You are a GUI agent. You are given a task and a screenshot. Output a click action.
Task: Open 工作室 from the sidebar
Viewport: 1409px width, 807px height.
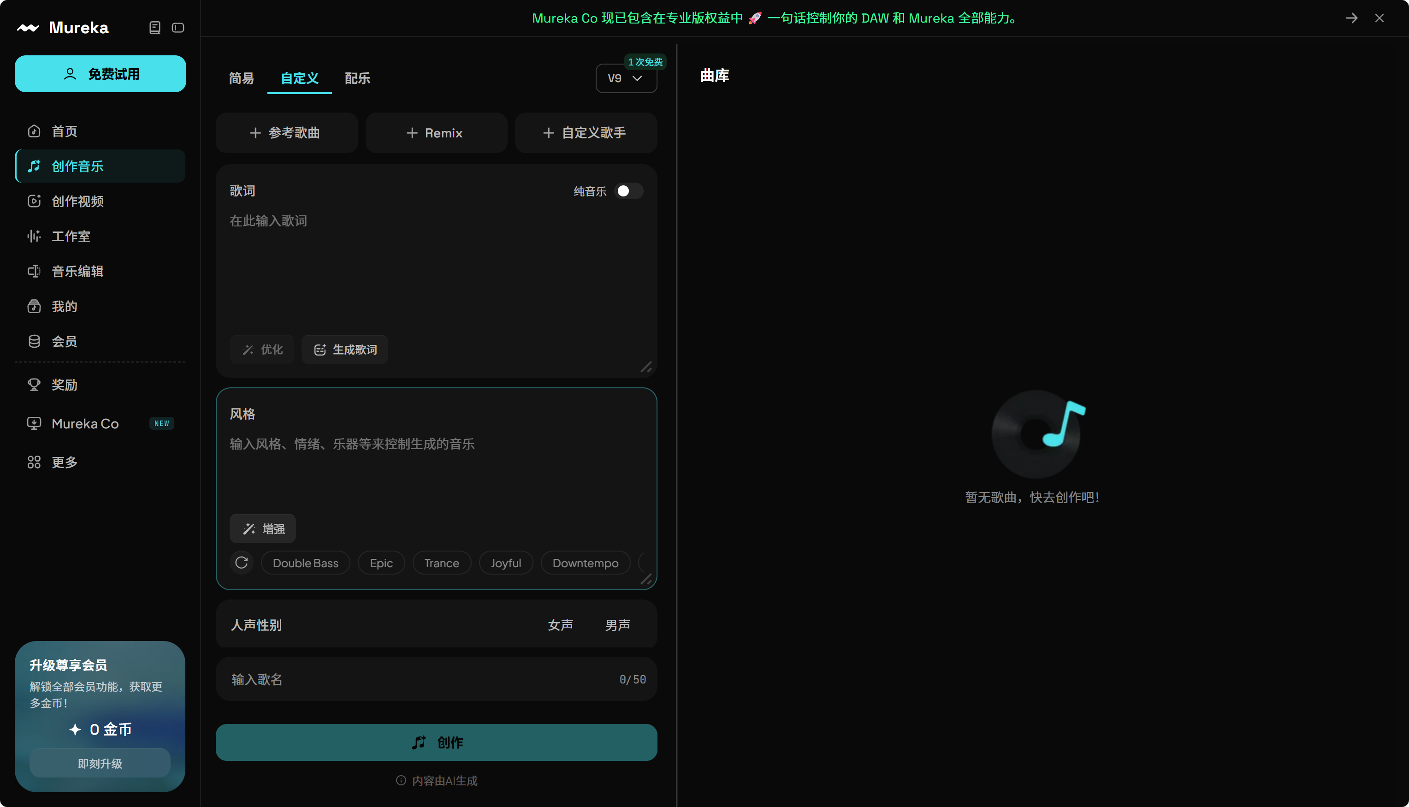101,236
